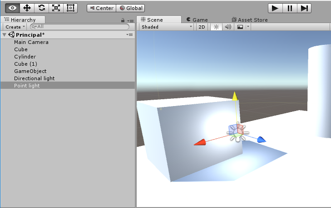
Task: Click the yellow Y-axis gizmo arrow
Action: click(235, 96)
